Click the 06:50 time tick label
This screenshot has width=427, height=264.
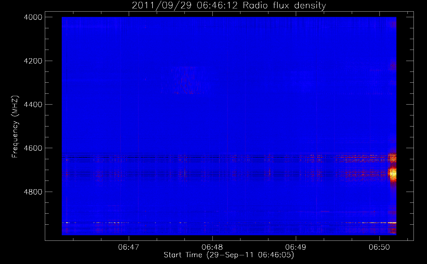[x=379, y=247]
